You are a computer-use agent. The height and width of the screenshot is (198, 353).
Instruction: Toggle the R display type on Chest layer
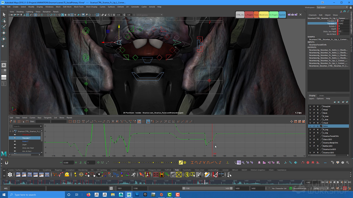tap(317, 123)
